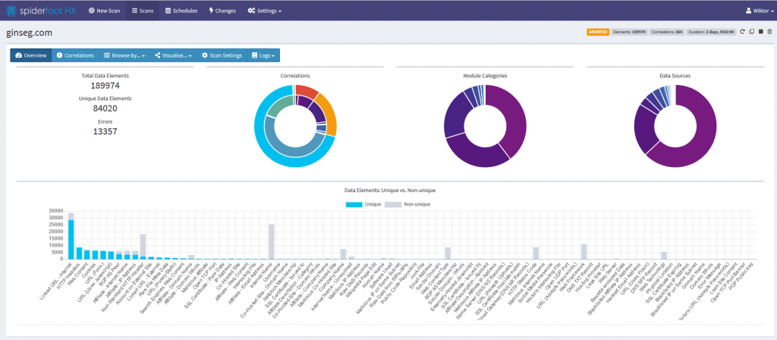Expand the Settings dropdown menu
This screenshot has height=340, width=777.
point(265,11)
